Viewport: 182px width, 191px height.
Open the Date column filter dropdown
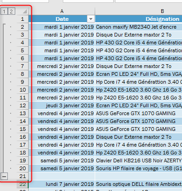click(91, 19)
